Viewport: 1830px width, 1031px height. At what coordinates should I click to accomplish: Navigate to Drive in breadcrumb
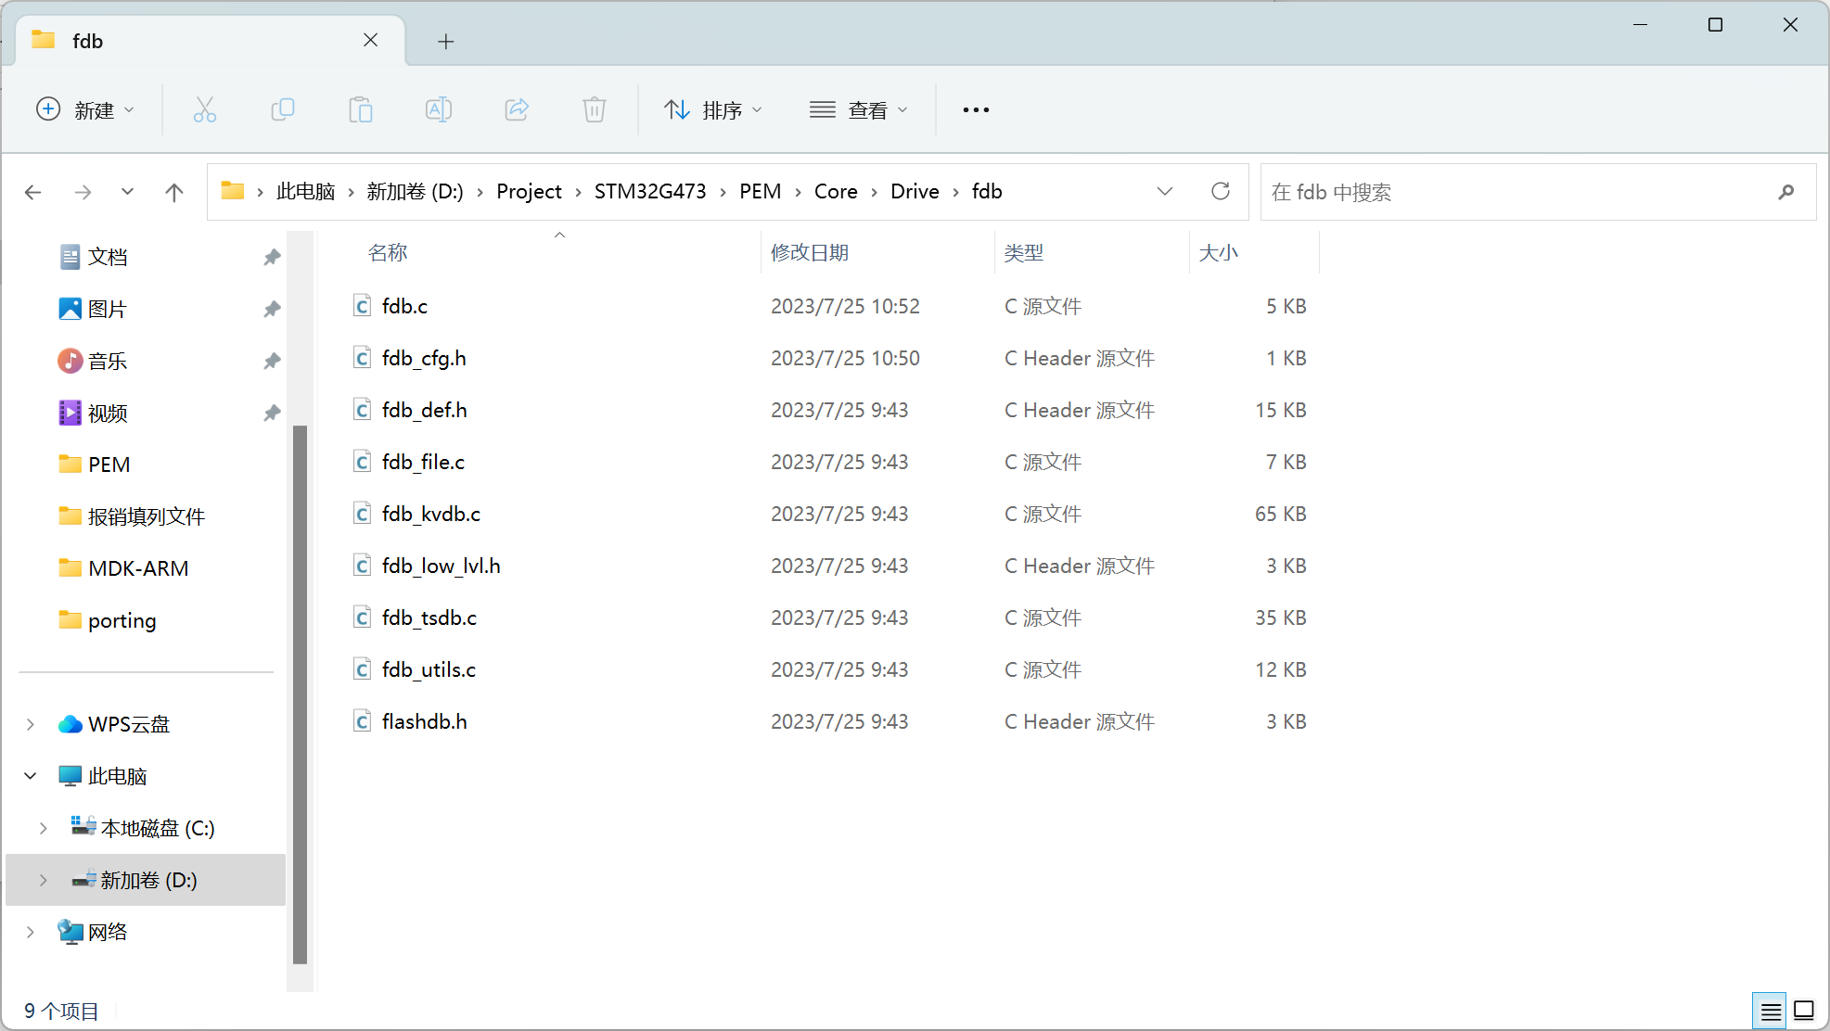click(x=915, y=191)
